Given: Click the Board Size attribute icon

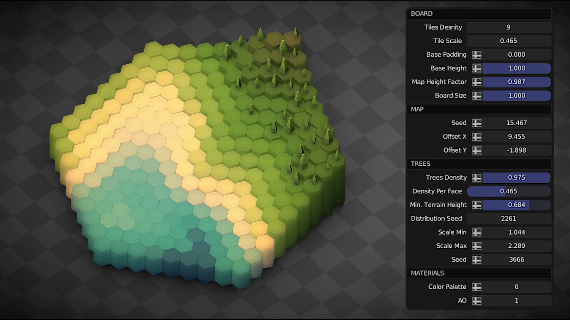Looking at the screenshot, I should (x=477, y=95).
